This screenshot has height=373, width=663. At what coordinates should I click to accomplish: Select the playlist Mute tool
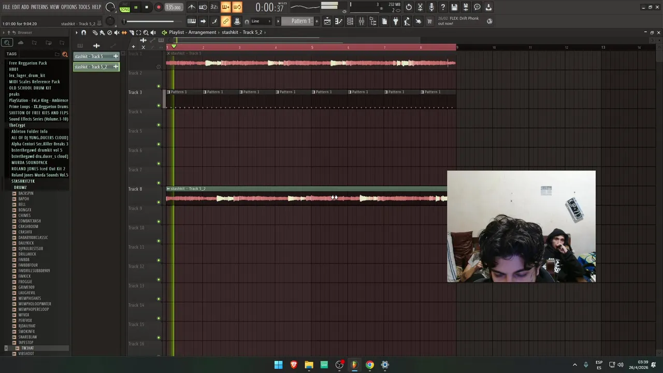[117, 33]
